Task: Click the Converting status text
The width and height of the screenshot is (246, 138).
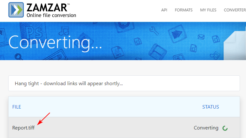Action: [x=206, y=128]
